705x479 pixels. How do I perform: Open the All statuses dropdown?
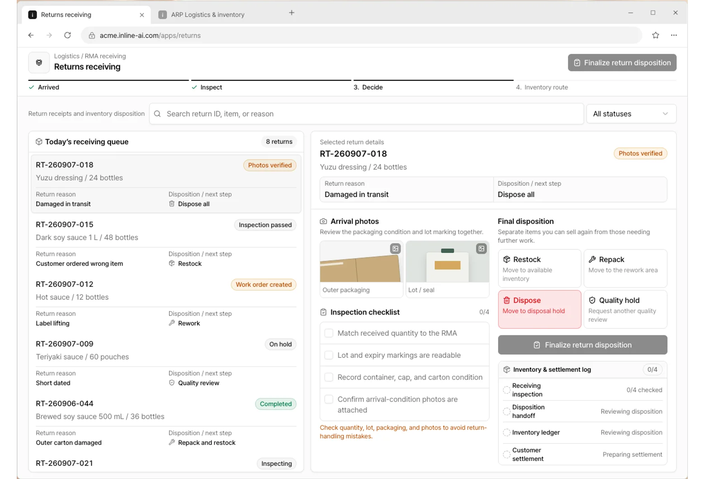631,114
